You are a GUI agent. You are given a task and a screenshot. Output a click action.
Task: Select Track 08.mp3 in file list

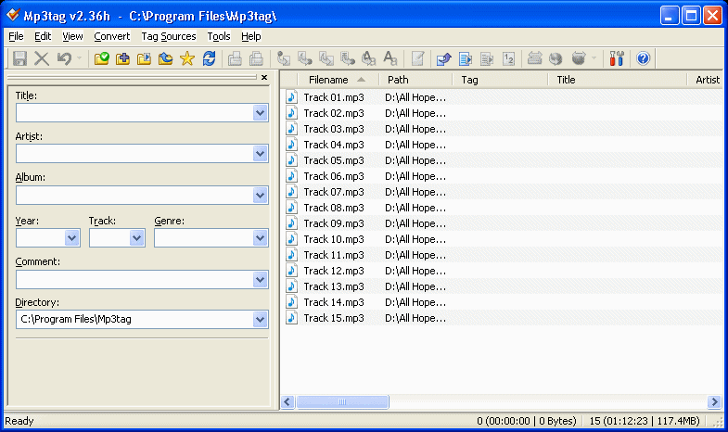334,208
